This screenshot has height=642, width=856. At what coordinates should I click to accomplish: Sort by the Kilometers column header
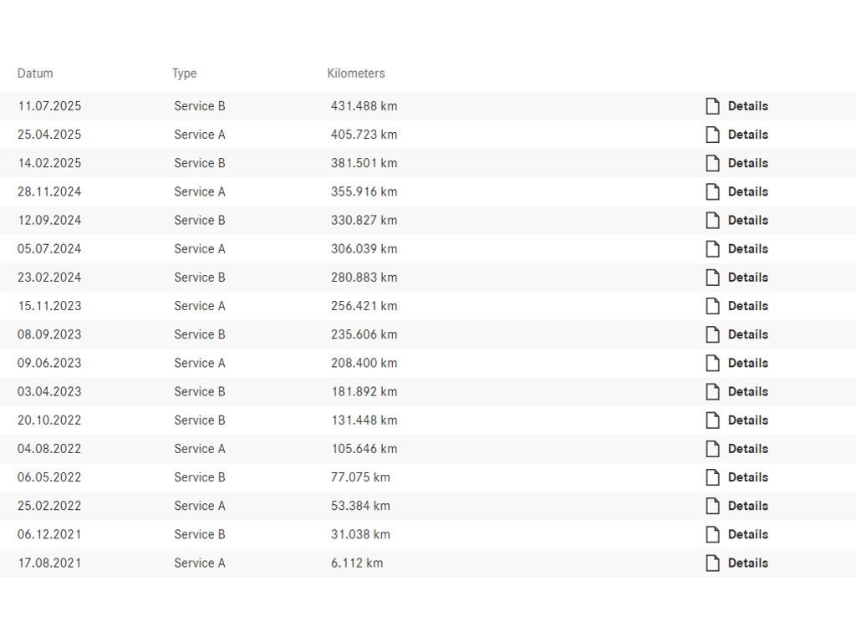pyautogui.click(x=356, y=74)
